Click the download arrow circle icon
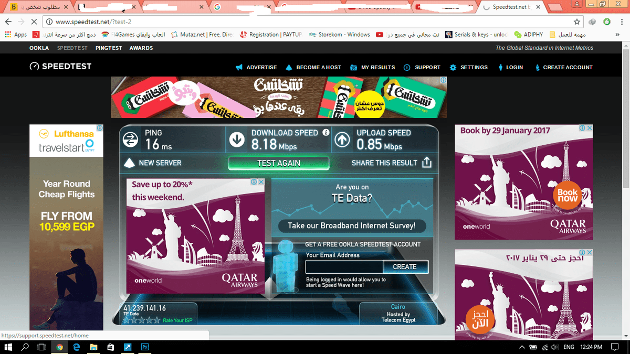630x354 pixels. coord(237,140)
